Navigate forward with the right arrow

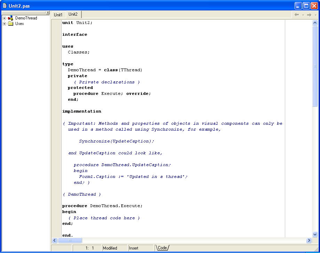309,15
